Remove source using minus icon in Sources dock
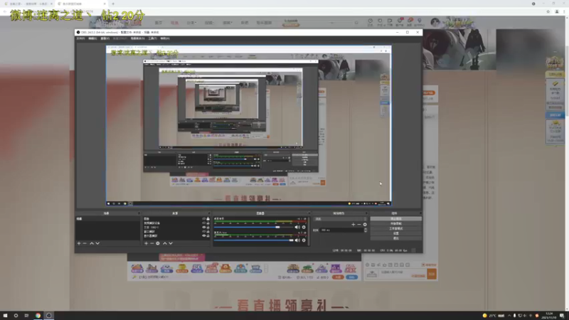 (x=151, y=243)
